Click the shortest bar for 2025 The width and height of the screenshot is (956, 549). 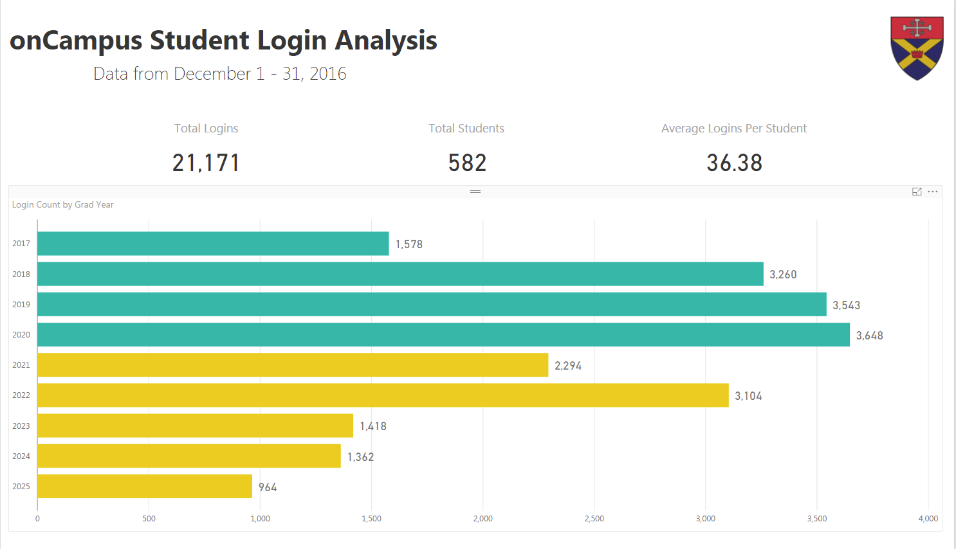click(145, 486)
